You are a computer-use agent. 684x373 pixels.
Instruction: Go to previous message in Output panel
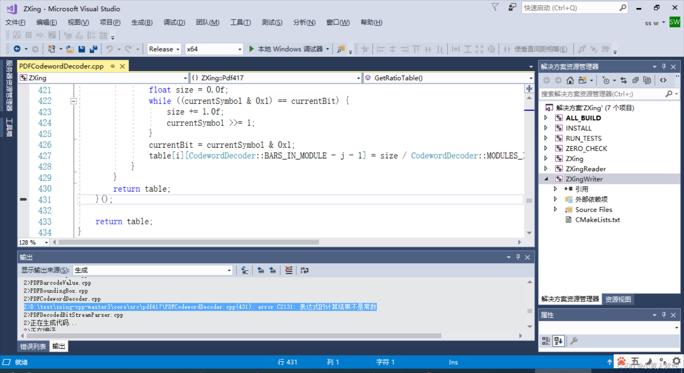coord(261,270)
